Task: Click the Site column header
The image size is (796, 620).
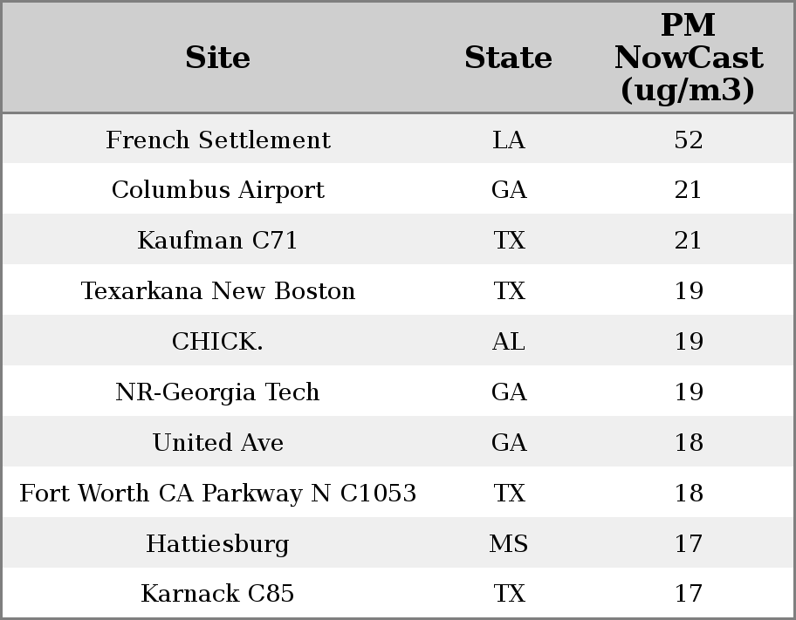Action: [217, 58]
